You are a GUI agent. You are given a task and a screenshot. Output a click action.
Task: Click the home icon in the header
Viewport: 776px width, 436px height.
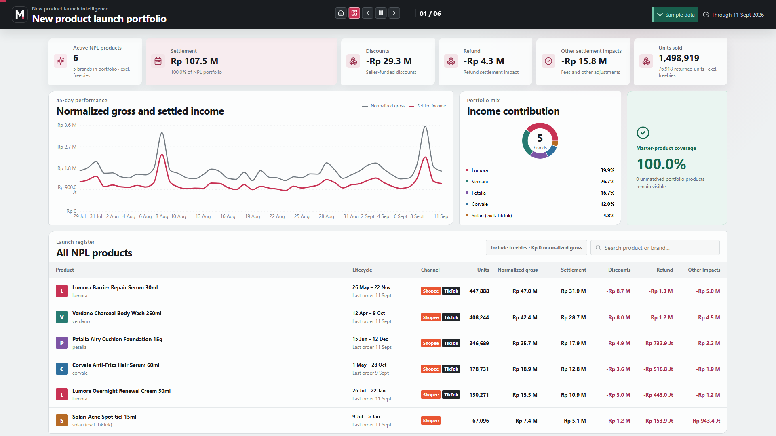(x=341, y=13)
